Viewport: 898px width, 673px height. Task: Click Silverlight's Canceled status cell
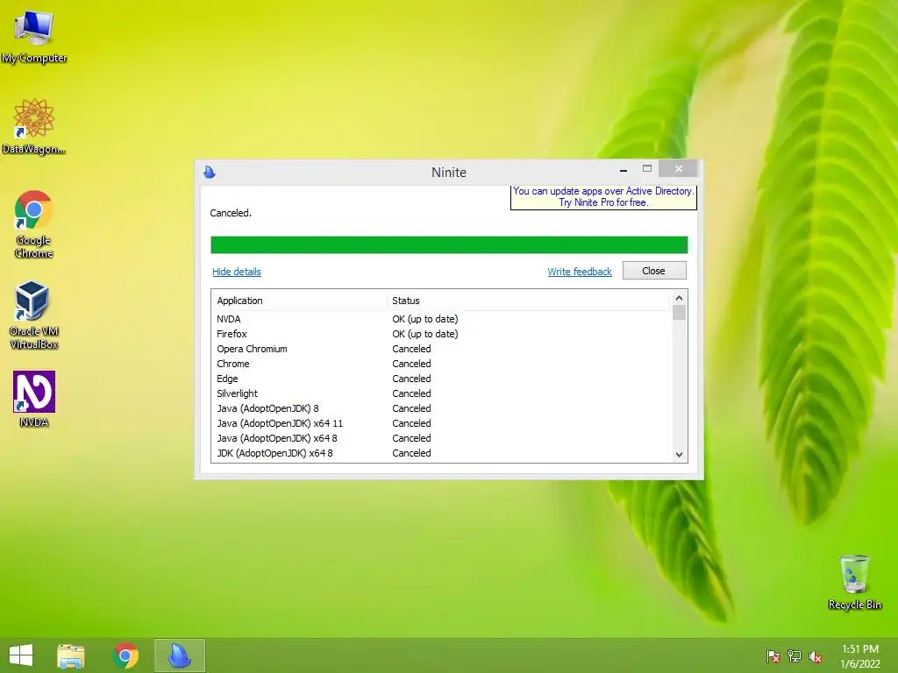click(x=411, y=393)
